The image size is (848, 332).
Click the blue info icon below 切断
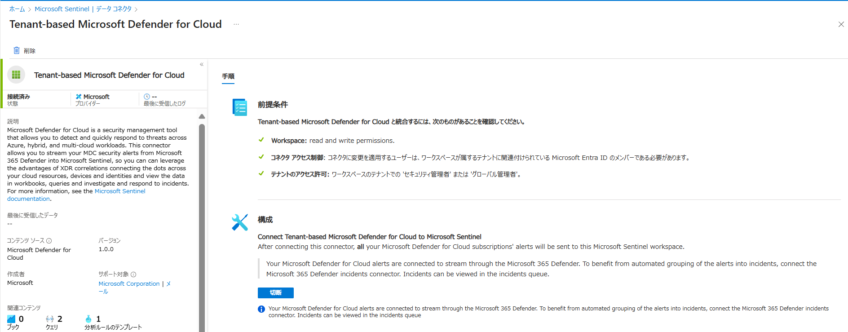tap(261, 309)
